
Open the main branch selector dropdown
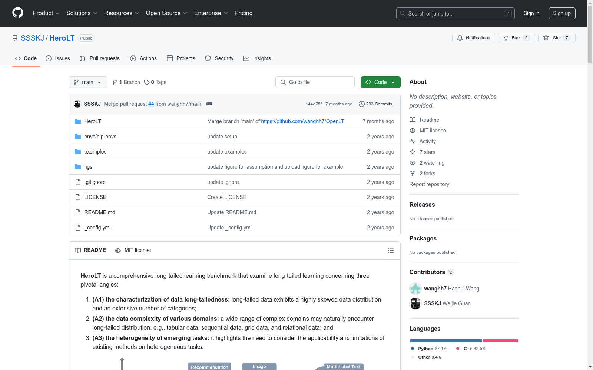pyautogui.click(x=88, y=82)
